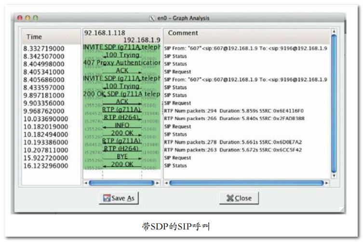Select time entry 8.332719000
Screen dimensions: 363x242
click(44, 49)
